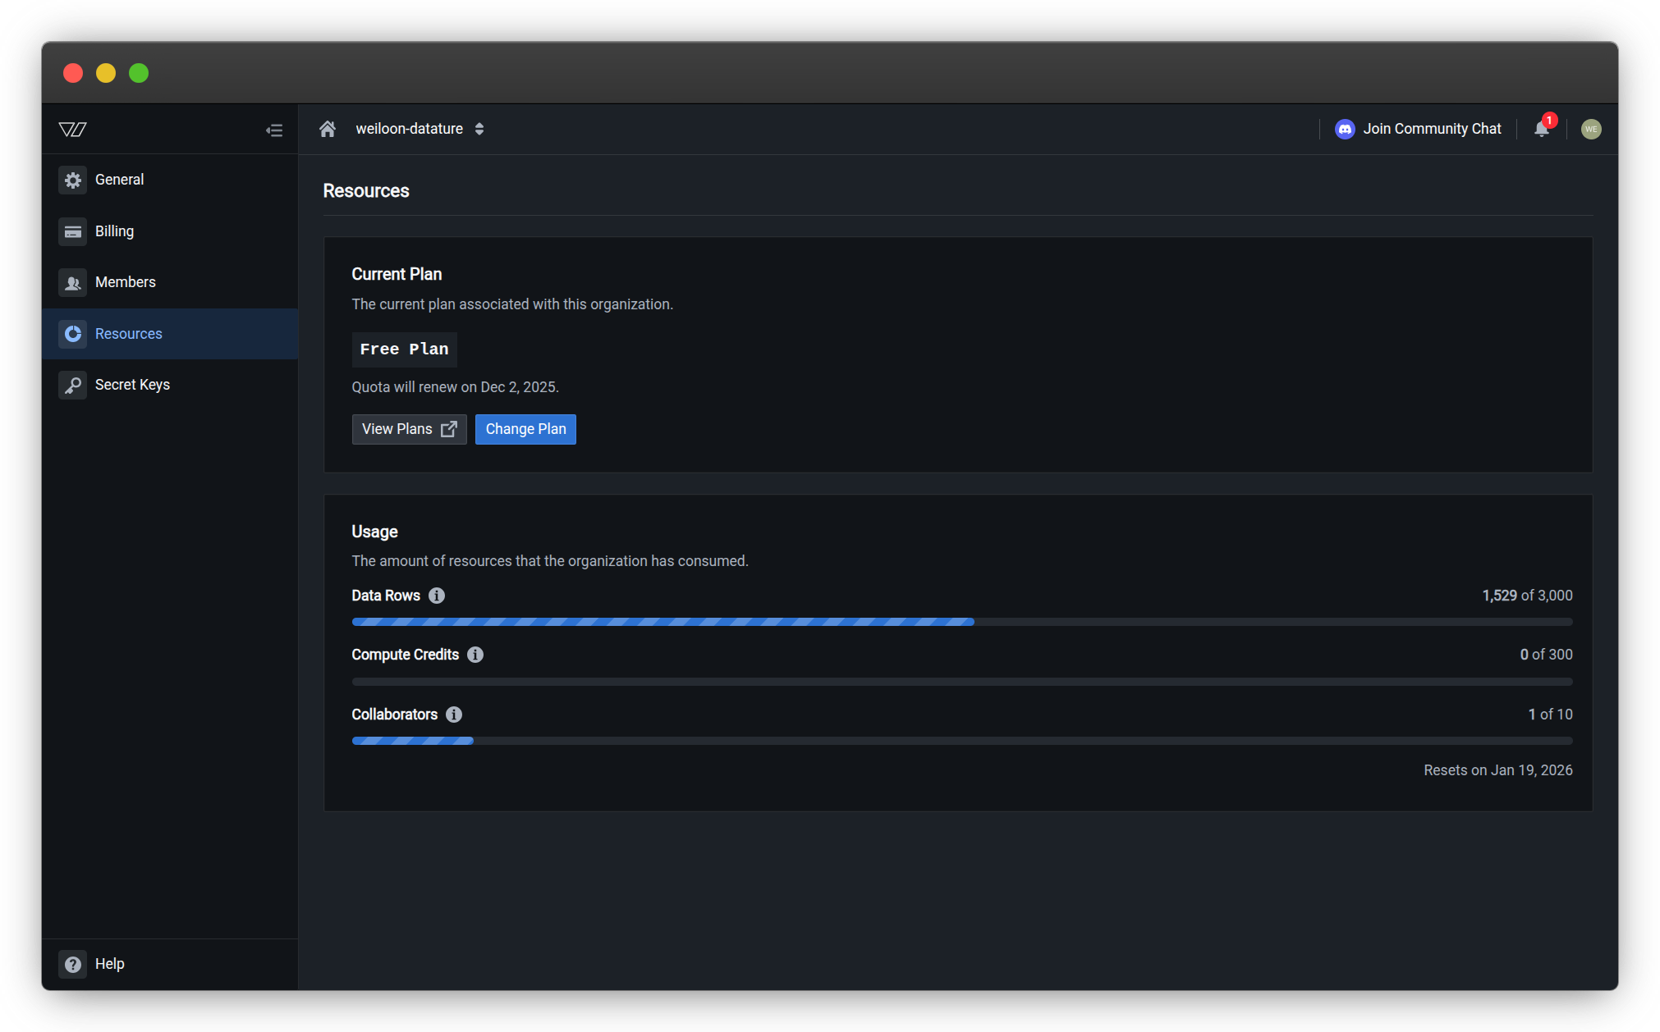Click the Collaborators info icon
This screenshot has width=1660, height=1032.
point(454,715)
